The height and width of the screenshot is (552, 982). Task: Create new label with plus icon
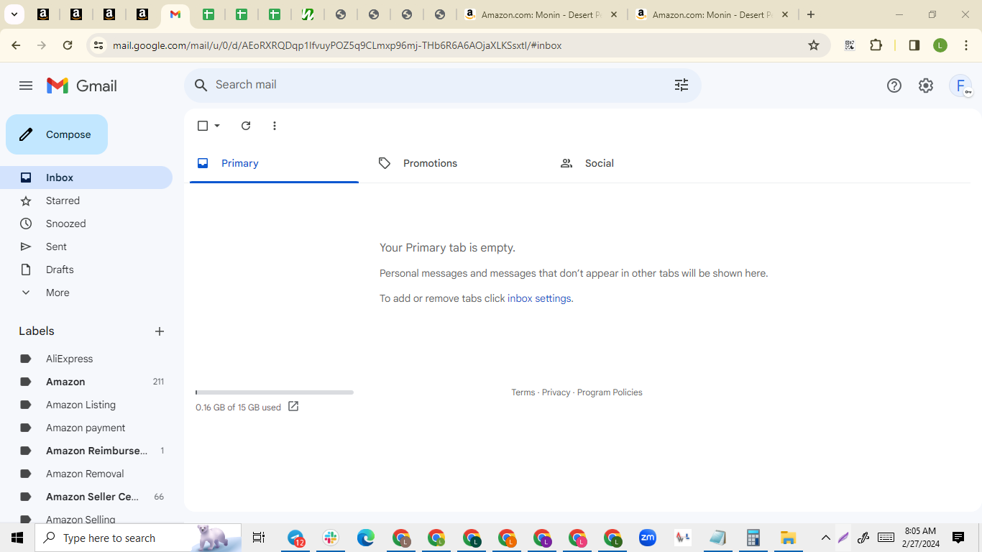click(160, 331)
